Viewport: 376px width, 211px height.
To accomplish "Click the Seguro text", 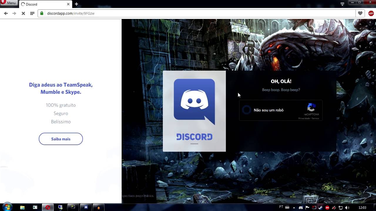I will pos(61,113).
